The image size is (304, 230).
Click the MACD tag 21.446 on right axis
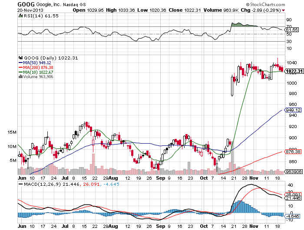coord(293,198)
